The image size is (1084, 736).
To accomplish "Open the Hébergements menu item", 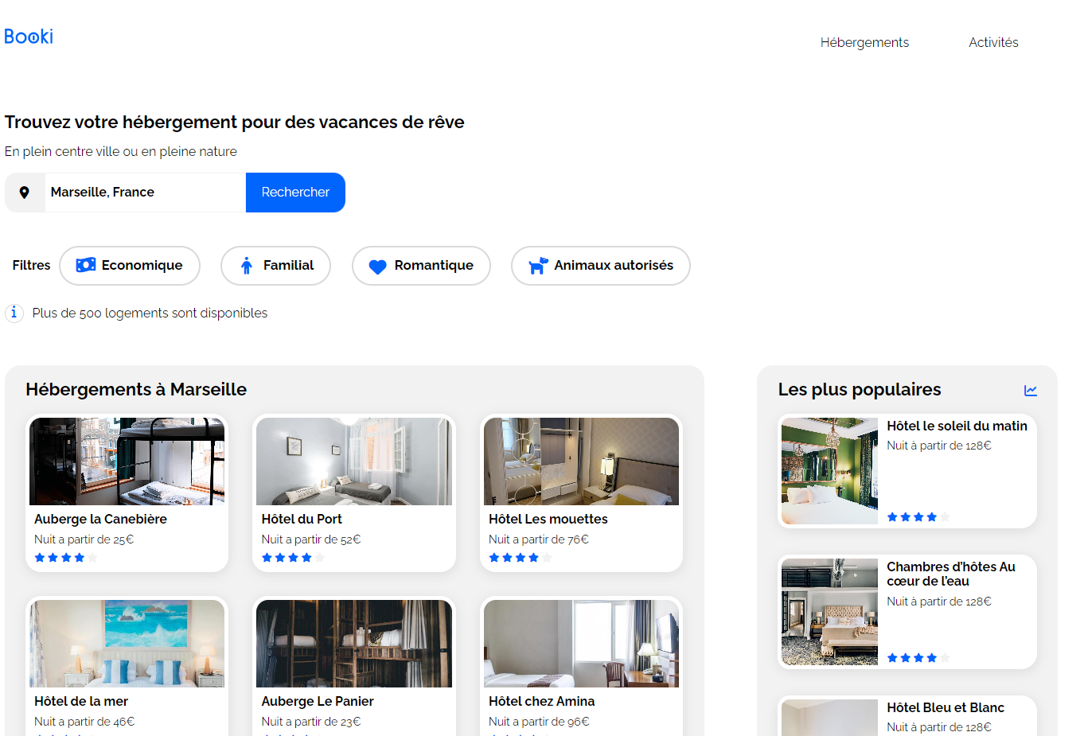I will click(864, 42).
